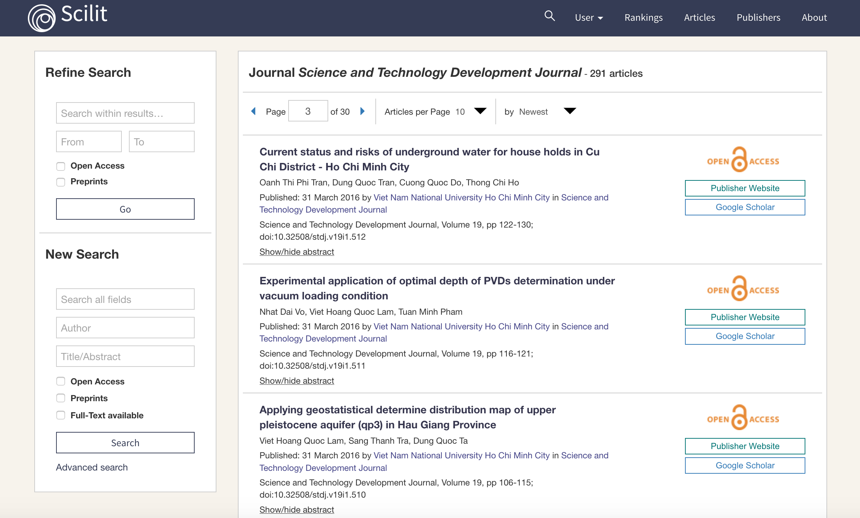This screenshot has height=518, width=860.
Task: Show abstract for geostatistical aquifer article
Action: click(297, 510)
